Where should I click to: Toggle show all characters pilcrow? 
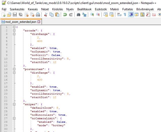click(x=125, y=15)
